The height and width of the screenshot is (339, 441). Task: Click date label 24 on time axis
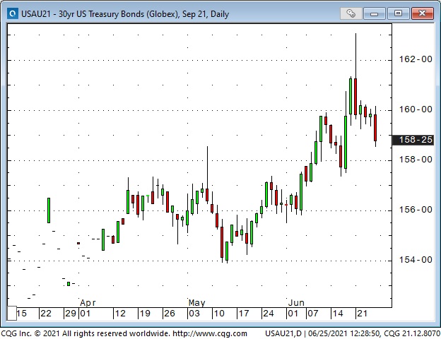[268, 314]
